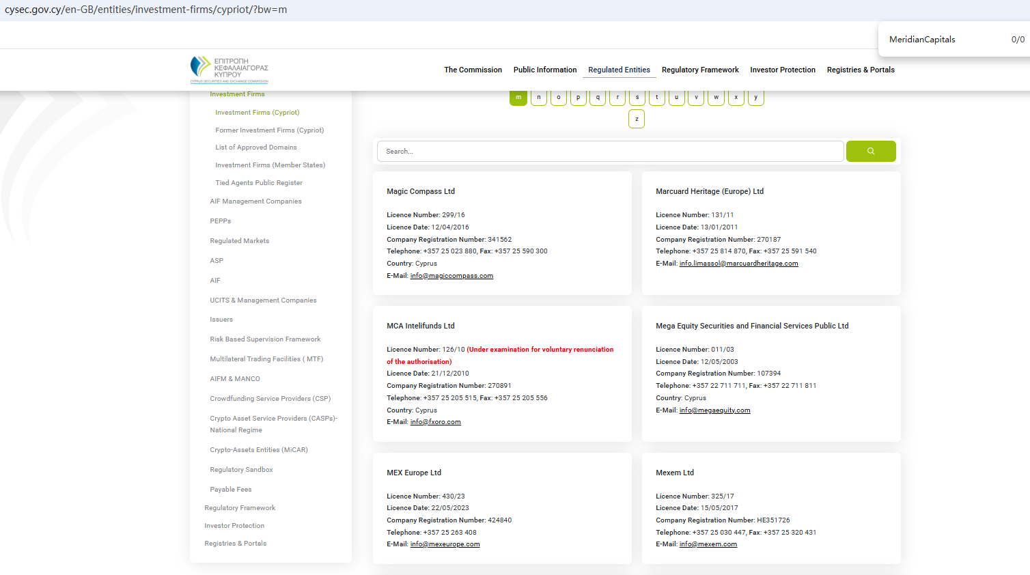Click info@magiccompass.com email link
This screenshot has height=575, width=1030.
pyautogui.click(x=451, y=276)
